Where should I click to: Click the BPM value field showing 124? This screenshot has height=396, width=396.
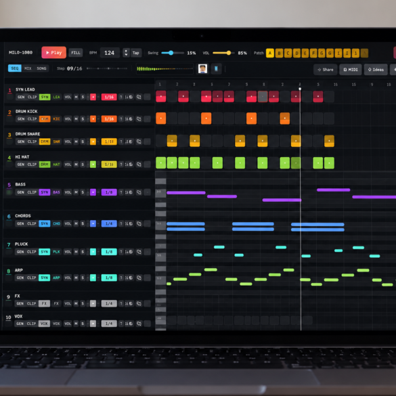110,53
